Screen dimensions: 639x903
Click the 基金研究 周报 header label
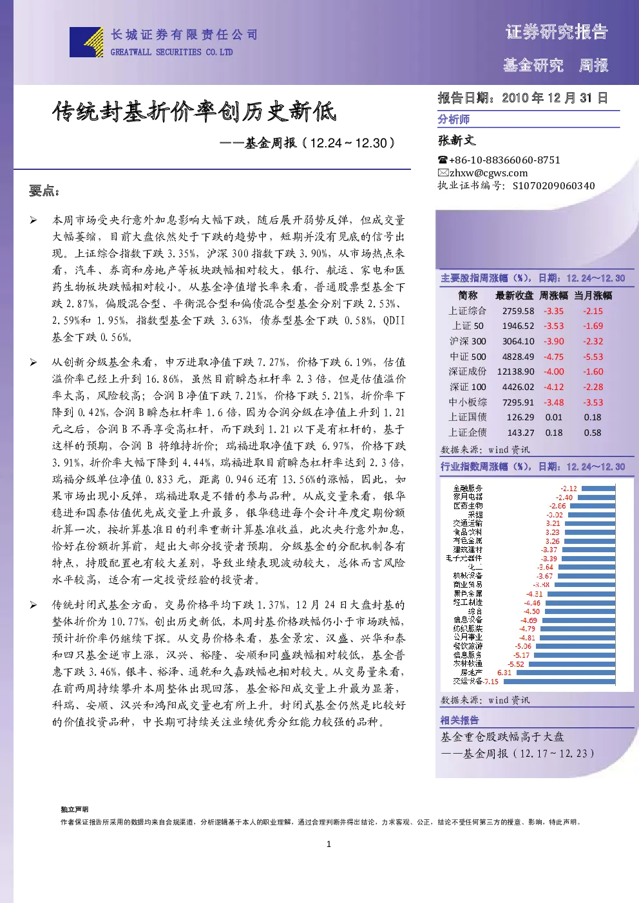(555, 65)
